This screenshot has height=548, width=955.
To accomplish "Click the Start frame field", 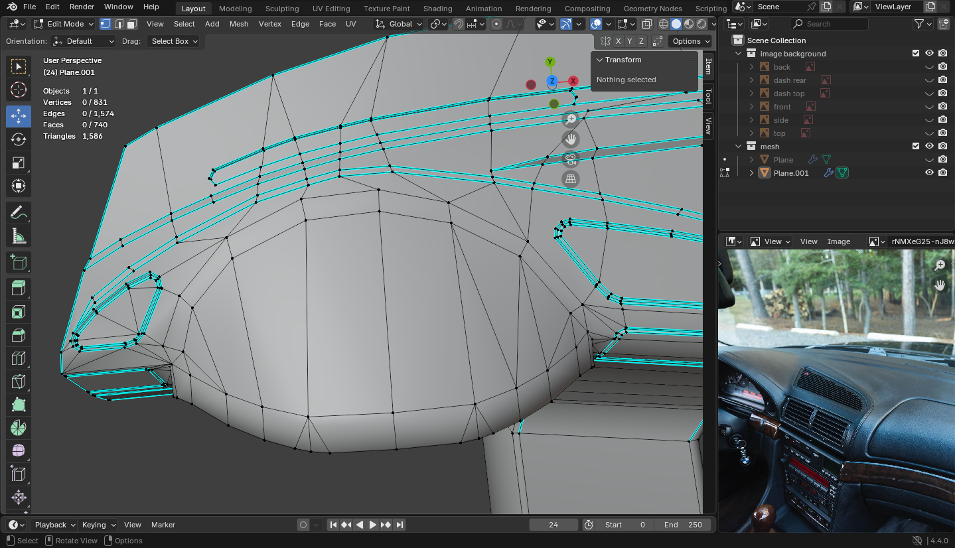I will tap(624, 525).
